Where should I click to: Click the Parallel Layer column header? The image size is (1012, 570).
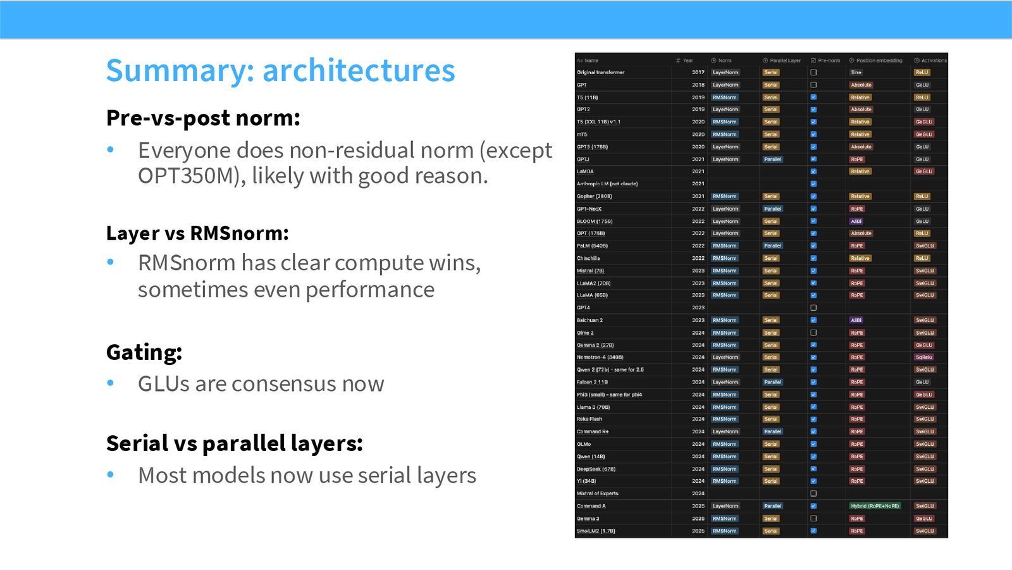tap(782, 61)
